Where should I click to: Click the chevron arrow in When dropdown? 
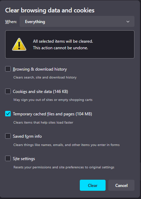tap(128, 22)
